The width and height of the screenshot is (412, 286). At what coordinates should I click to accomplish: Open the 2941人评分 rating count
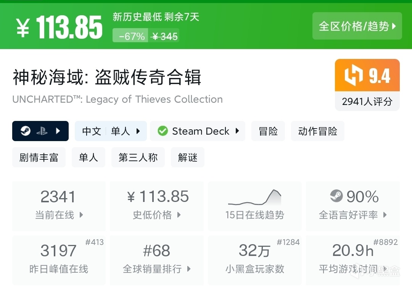point(367,102)
